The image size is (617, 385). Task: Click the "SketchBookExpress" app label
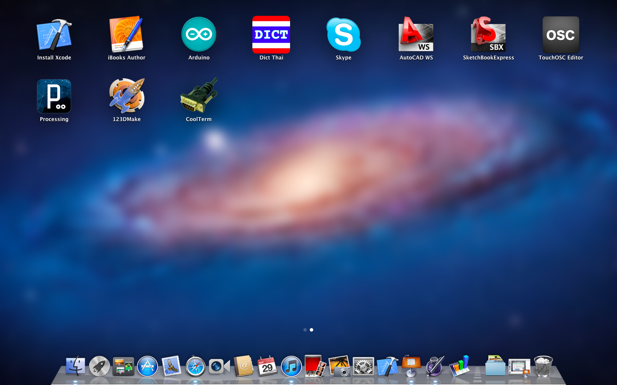pyautogui.click(x=488, y=58)
